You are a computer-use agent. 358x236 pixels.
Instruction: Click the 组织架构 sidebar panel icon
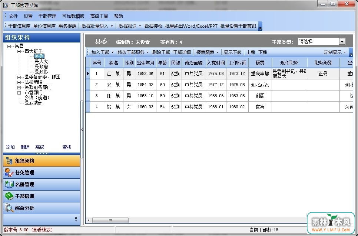click(9, 161)
